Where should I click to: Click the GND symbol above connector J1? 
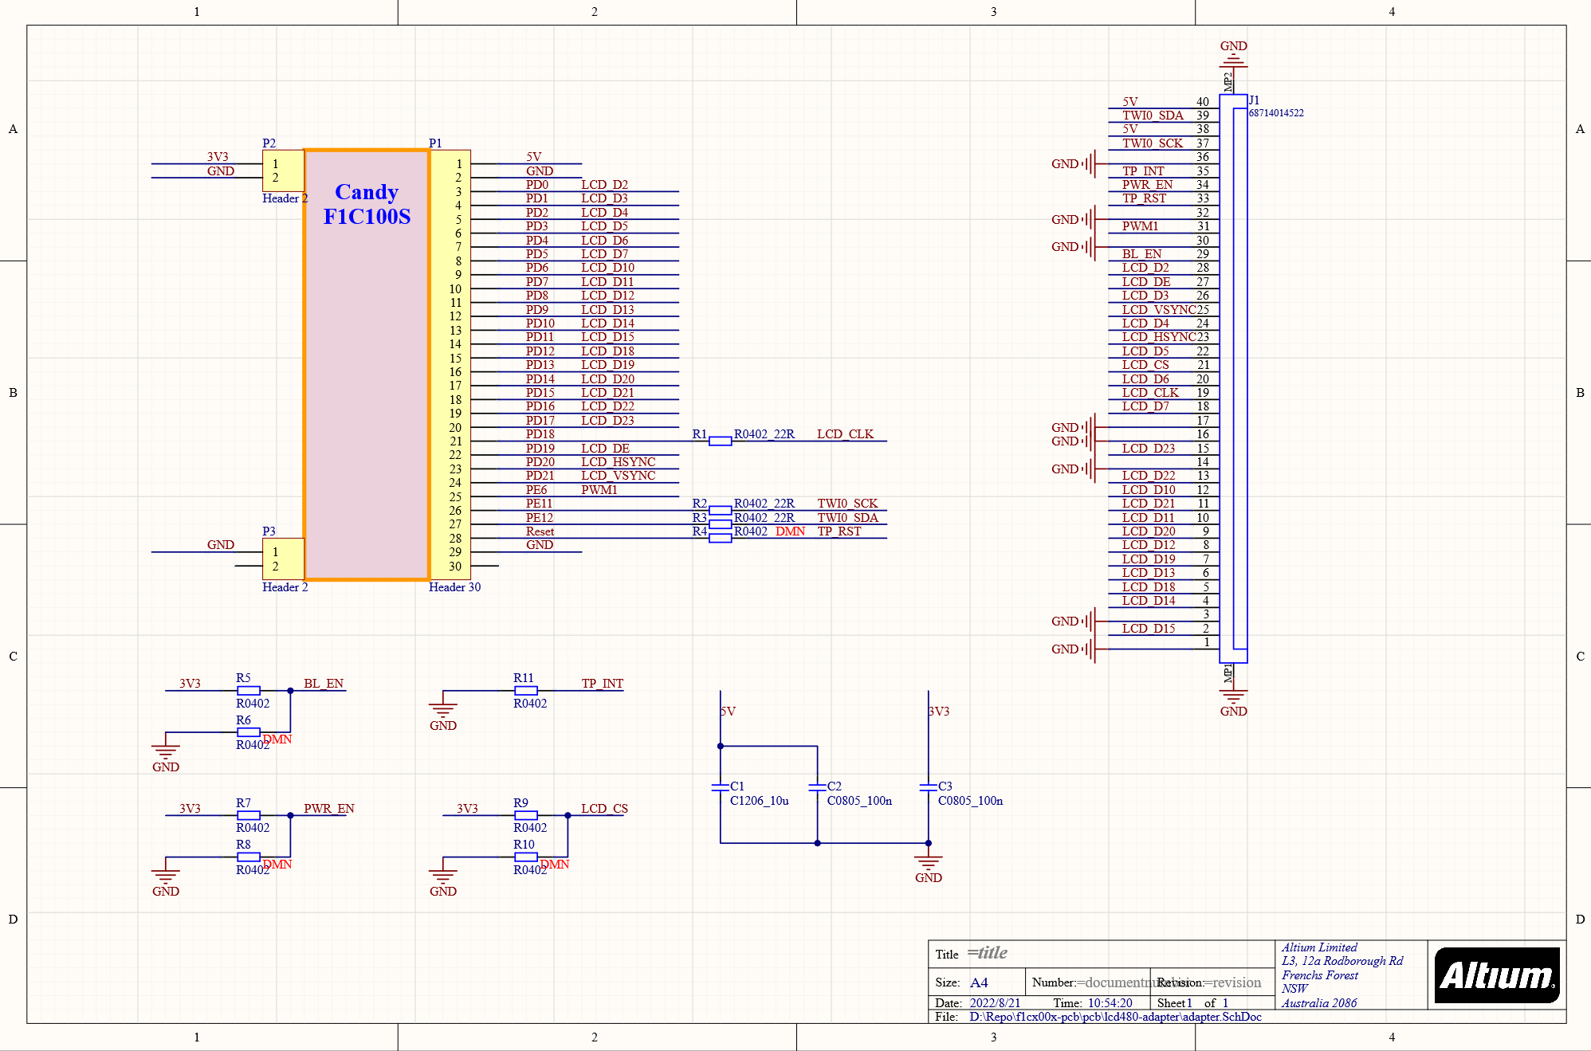(x=1233, y=60)
